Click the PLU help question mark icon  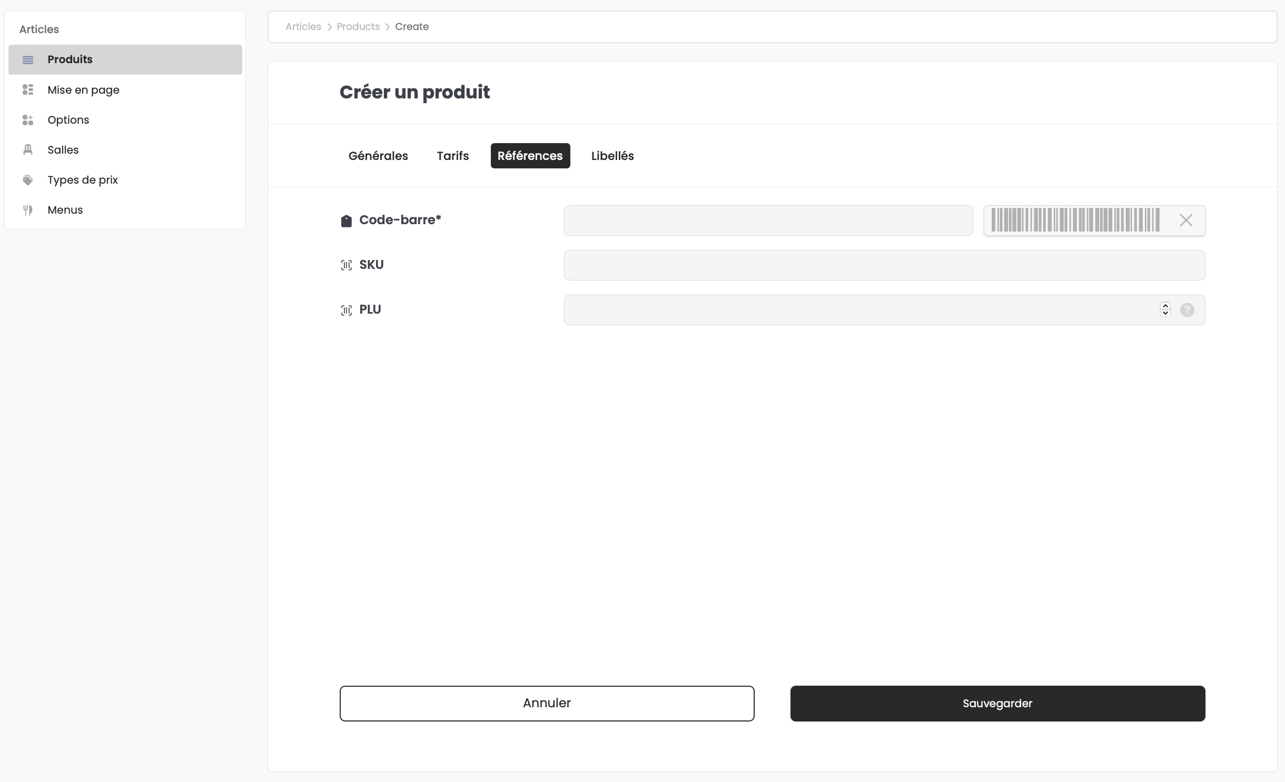(1187, 310)
